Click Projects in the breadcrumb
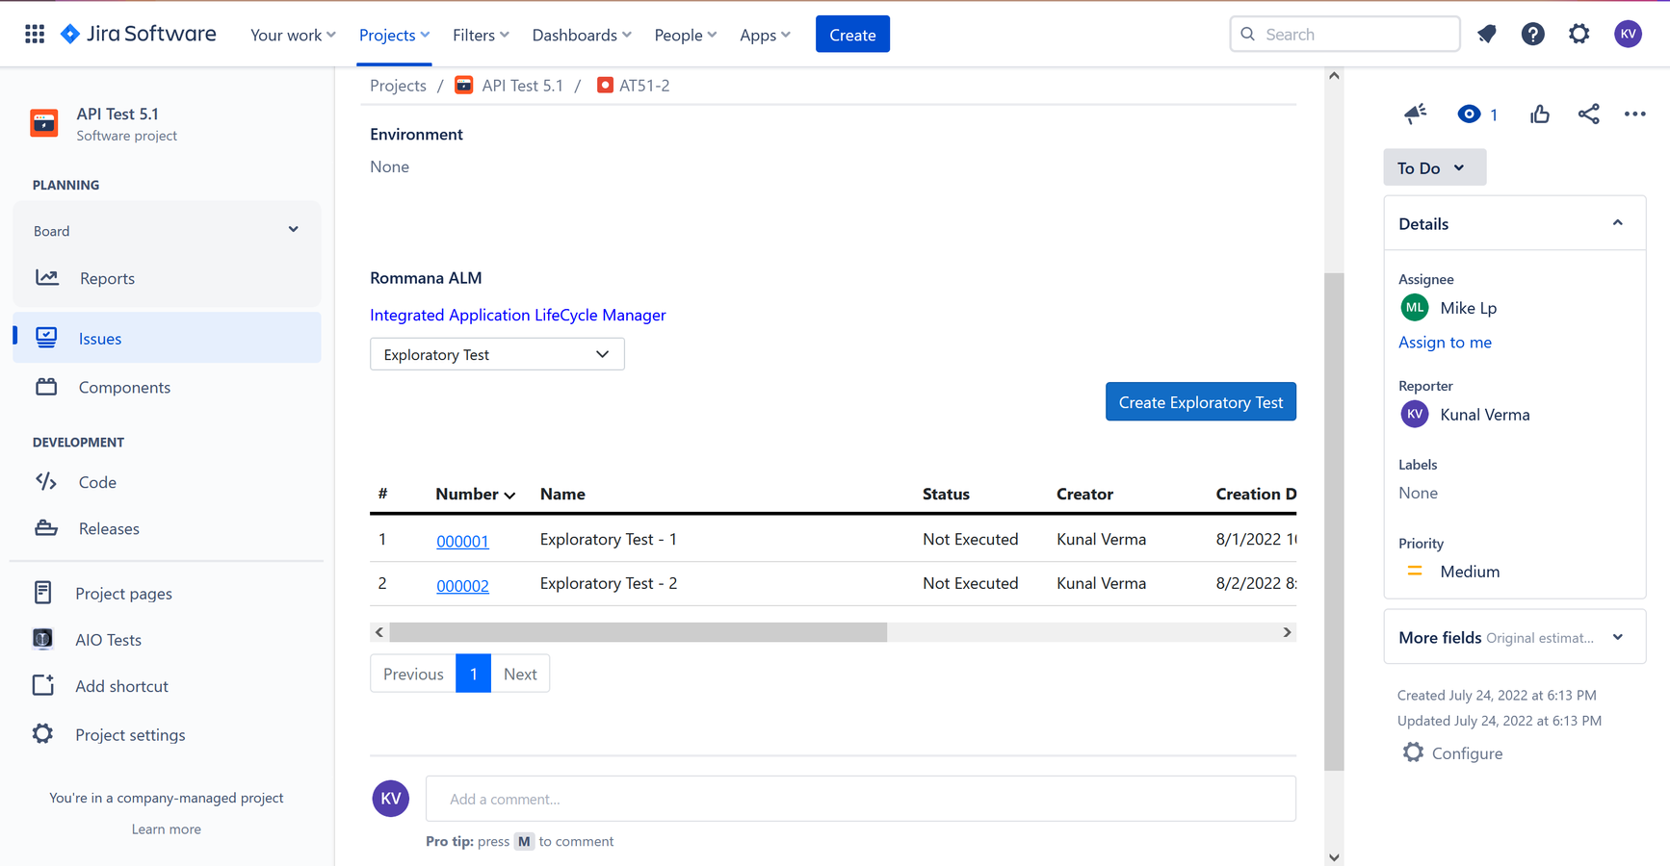1670x866 pixels. pos(398,85)
